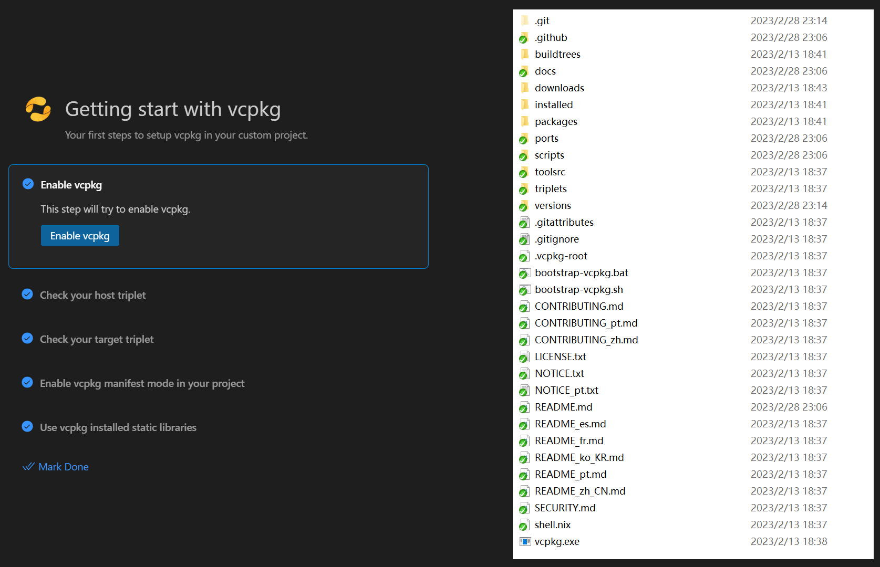Toggle the Check your host triplet checkmark

click(x=27, y=294)
